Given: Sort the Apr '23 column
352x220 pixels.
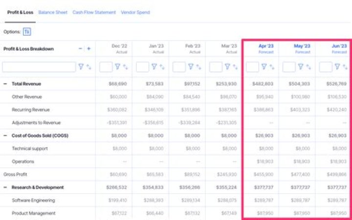Looking at the screenshot, I should point(272,67).
